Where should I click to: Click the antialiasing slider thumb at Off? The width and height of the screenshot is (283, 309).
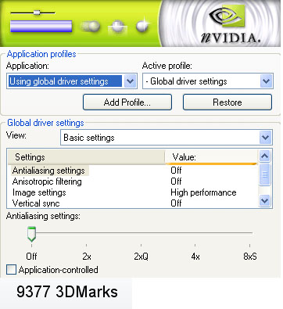pos(31,234)
